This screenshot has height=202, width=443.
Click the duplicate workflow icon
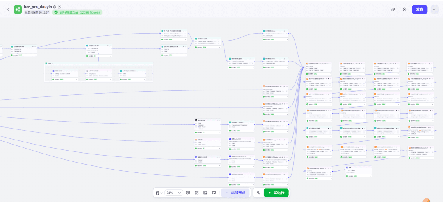pyautogui.click(x=393, y=9)
